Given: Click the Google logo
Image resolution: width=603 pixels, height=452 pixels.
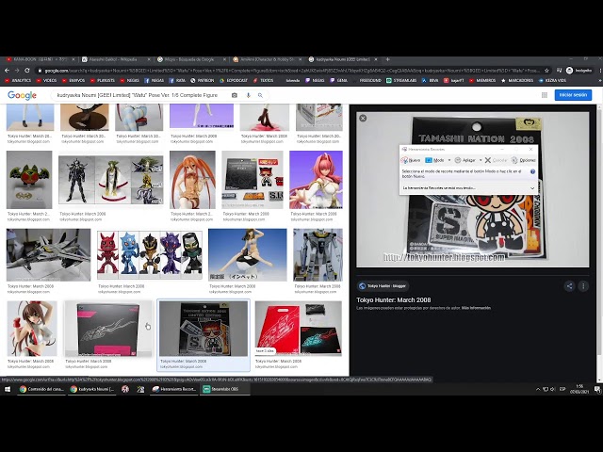Looking at the screenshot, I should pyautogui.click(x=22, y=95).
